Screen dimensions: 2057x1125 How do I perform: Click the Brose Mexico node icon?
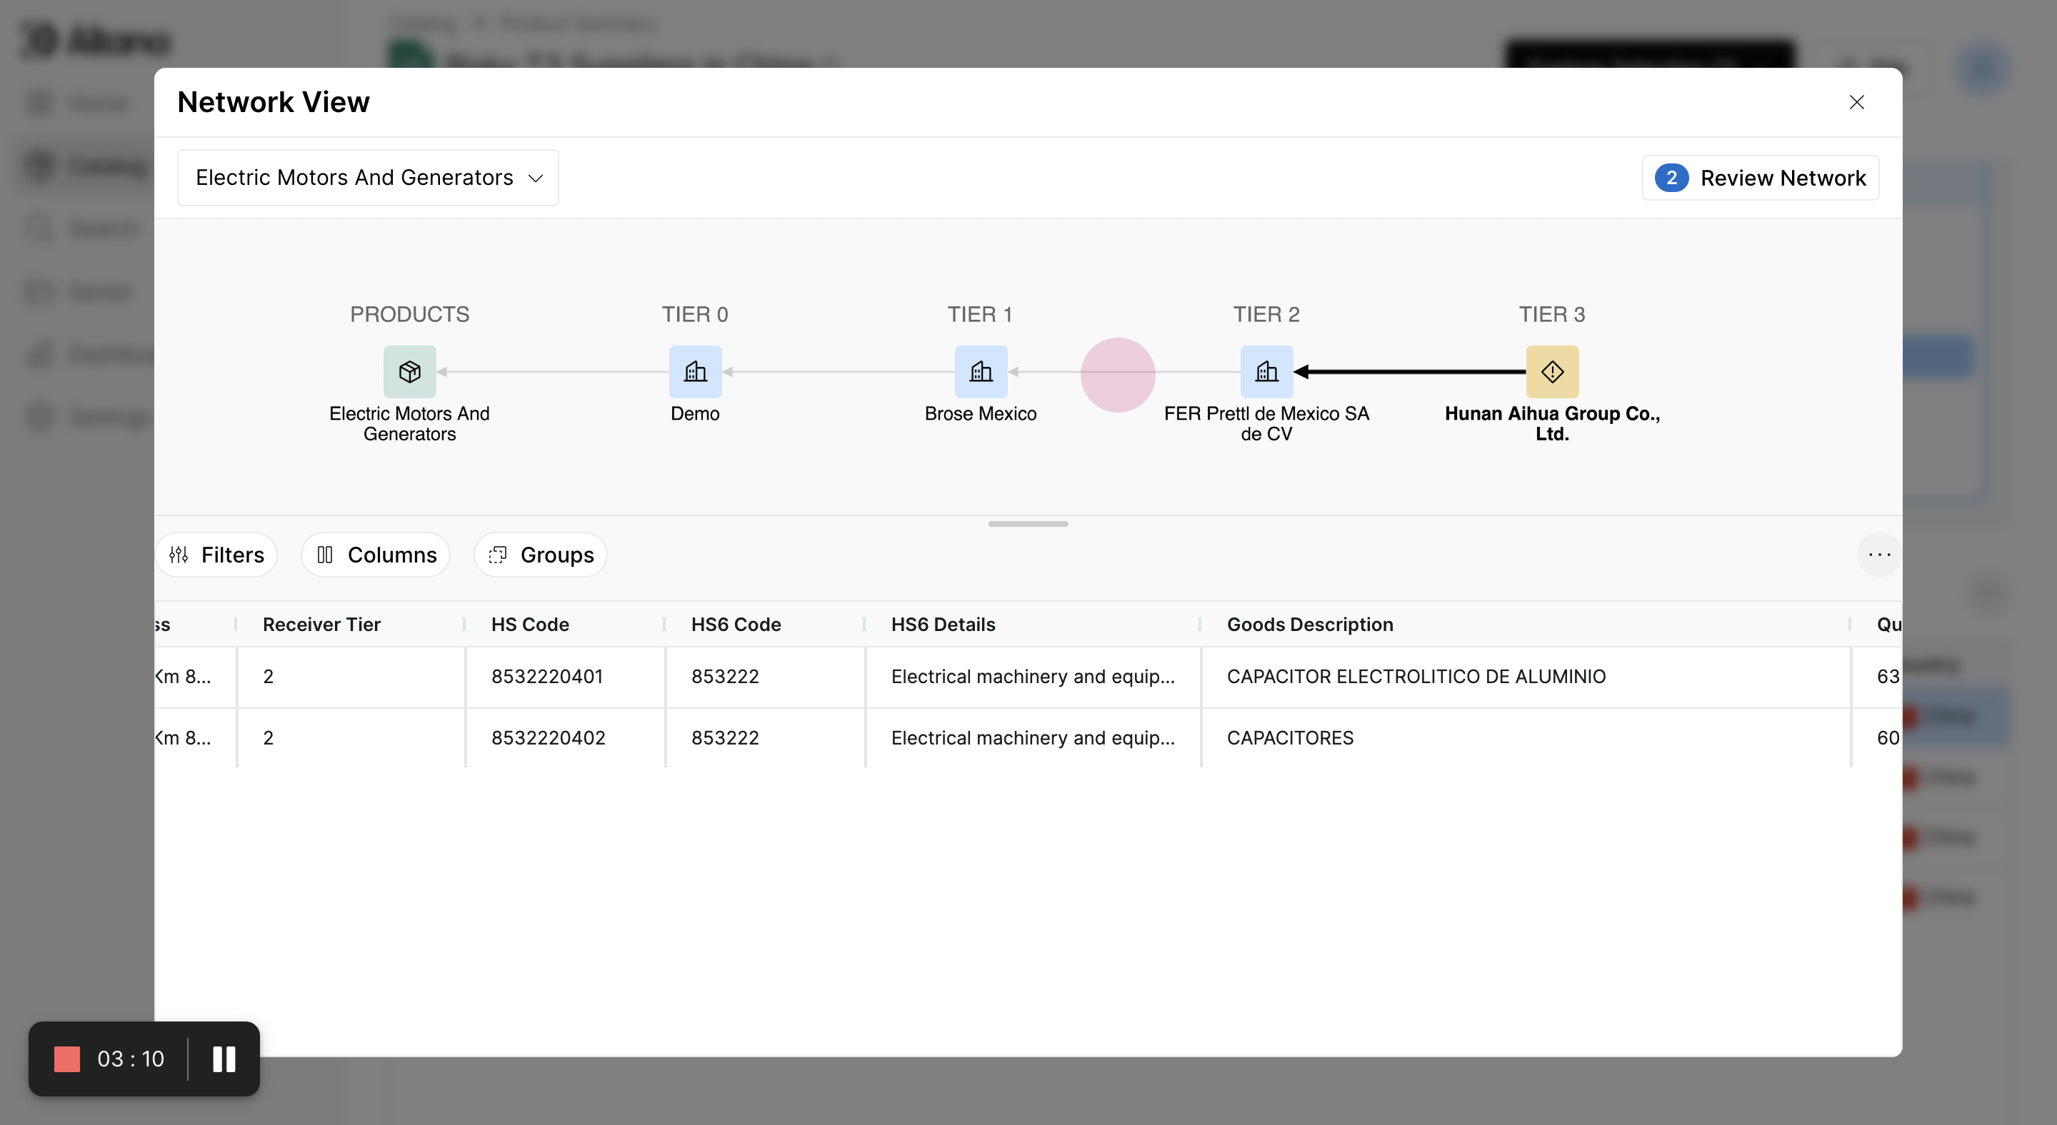tap(981, 372)
